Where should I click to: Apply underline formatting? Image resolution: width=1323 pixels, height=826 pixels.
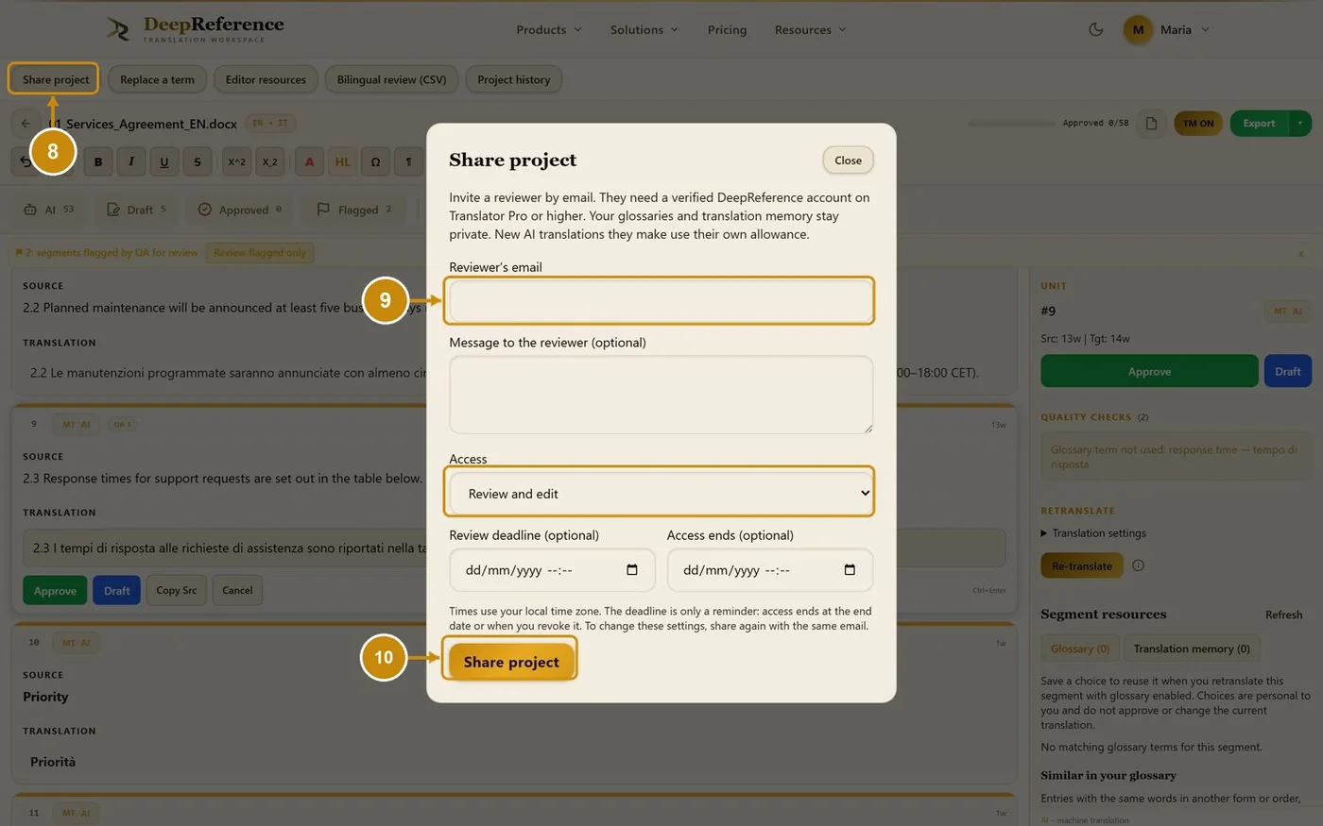[x=163, y=161]
